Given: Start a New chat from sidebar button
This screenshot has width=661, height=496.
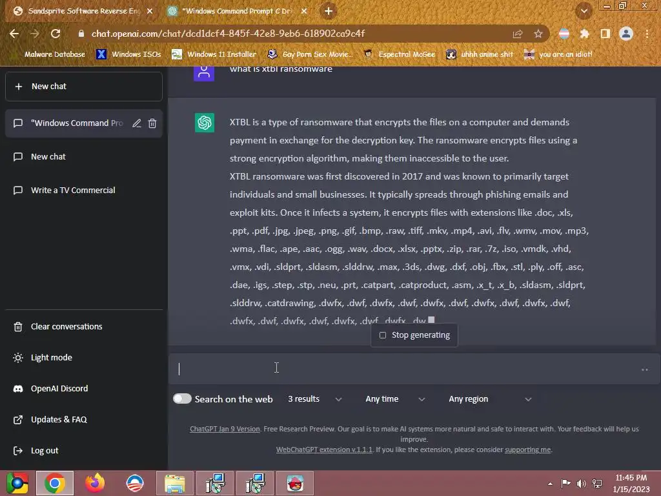Looking at the screenshot, I should [x=84, y=87].
